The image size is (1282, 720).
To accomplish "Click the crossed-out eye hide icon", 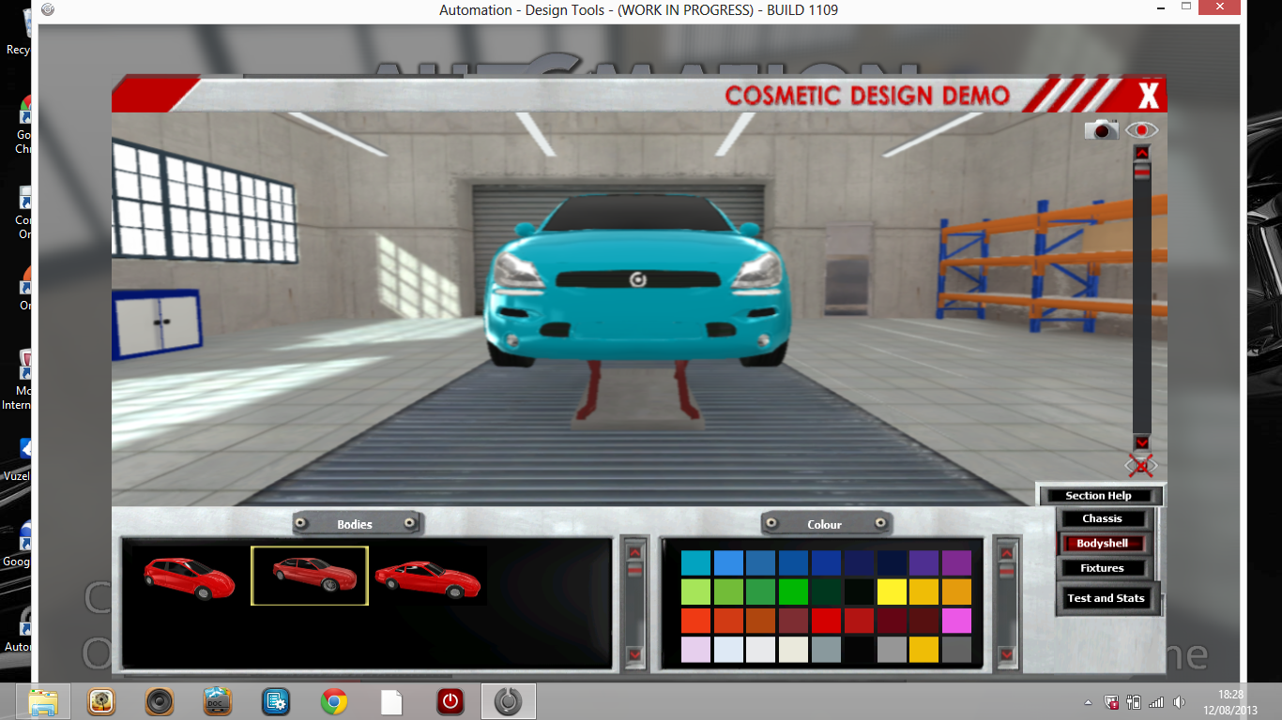I will pyautogui.click(x=1141, y=465).
